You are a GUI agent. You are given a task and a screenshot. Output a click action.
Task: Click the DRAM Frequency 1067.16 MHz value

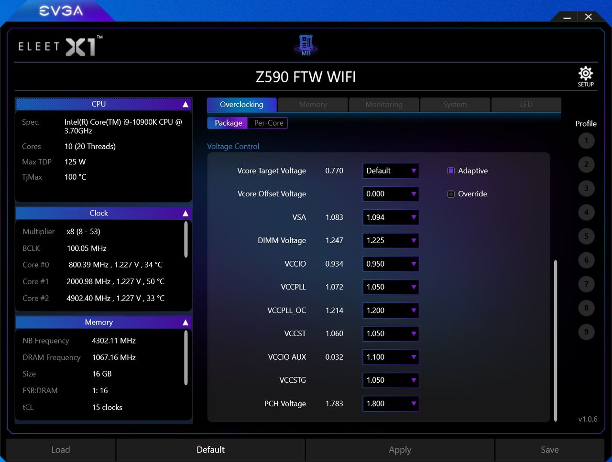pyautogui.click(x=114, y=357)
